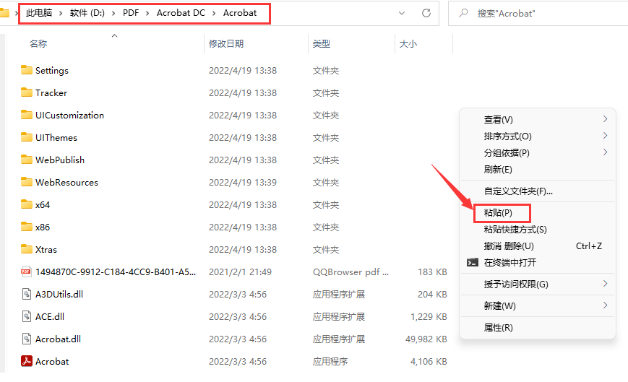Navigate to 软件 (D:) in breadcrumb
The image size is (628, 382).
[x=87, y=13]
